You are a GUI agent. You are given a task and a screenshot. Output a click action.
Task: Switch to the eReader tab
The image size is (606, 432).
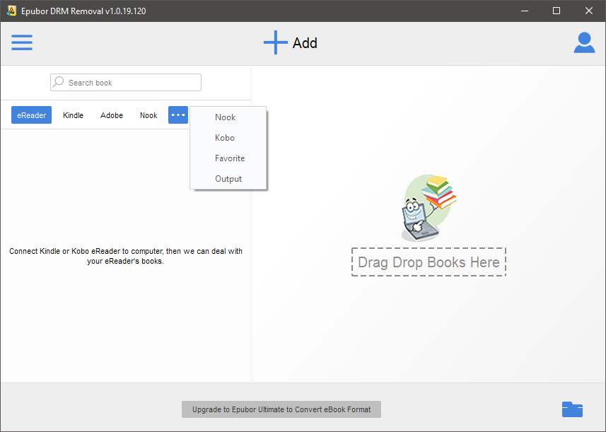(31, 115)
